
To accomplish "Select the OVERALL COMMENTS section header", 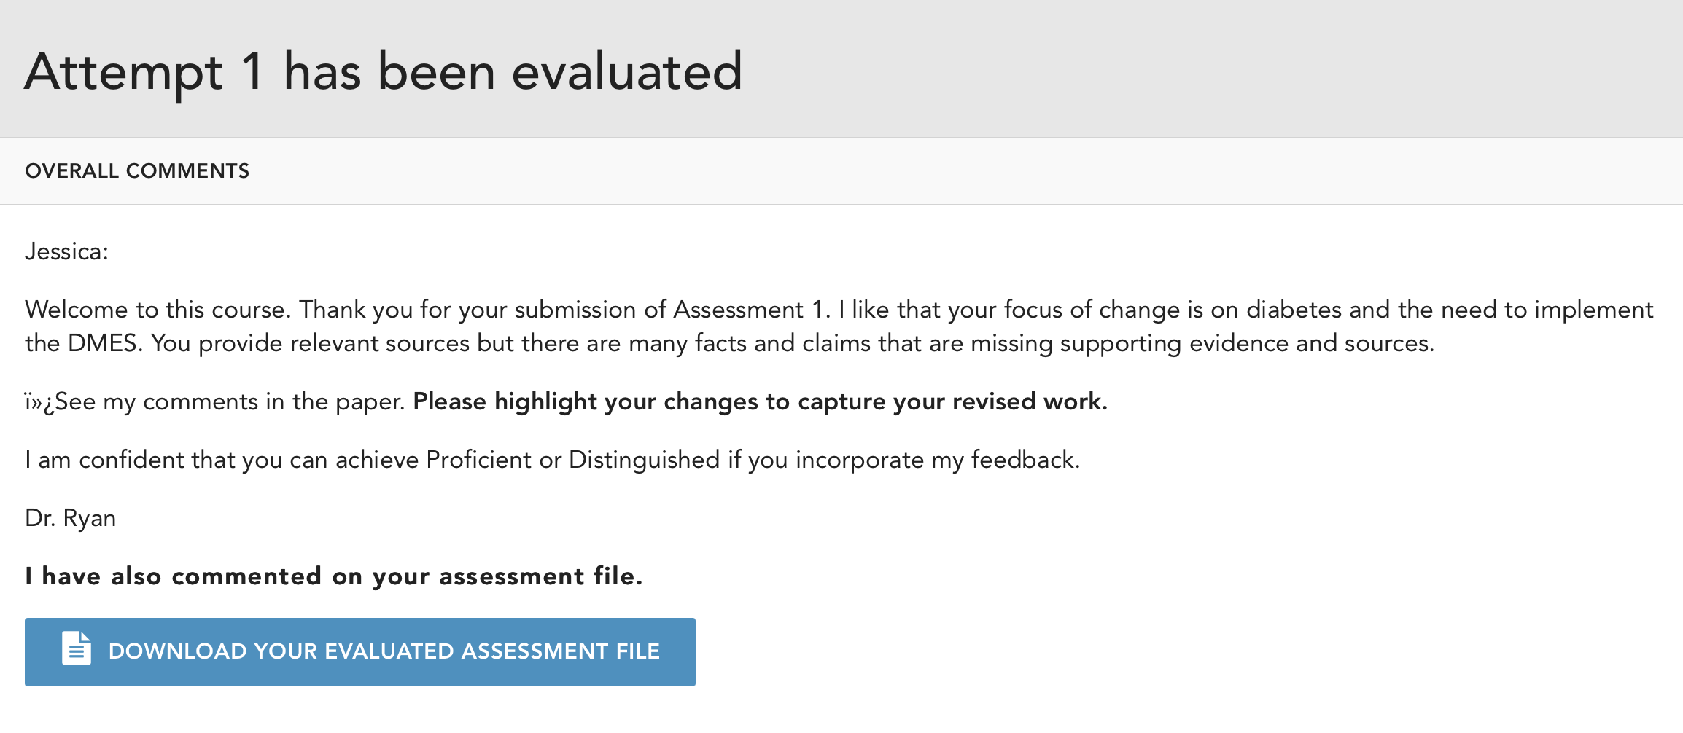I will tap(137, 171).
